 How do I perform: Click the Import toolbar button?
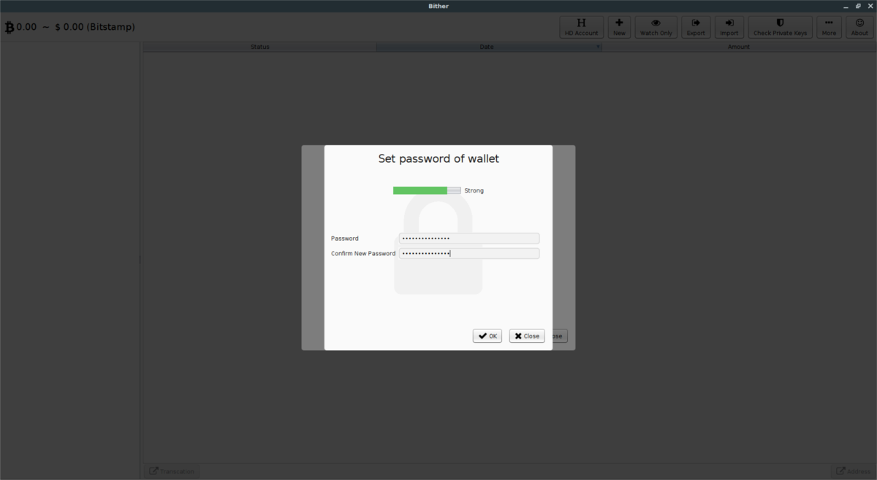tap(729, 27)
